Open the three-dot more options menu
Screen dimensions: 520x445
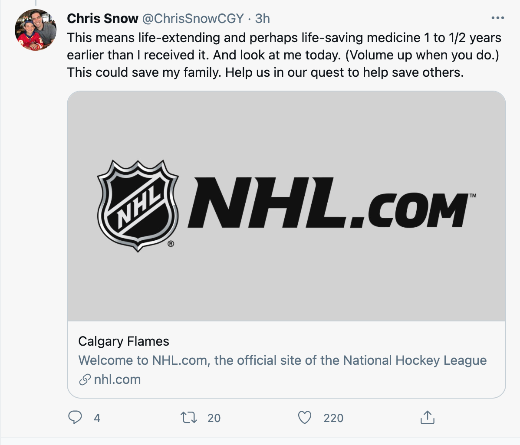(497, 18)
